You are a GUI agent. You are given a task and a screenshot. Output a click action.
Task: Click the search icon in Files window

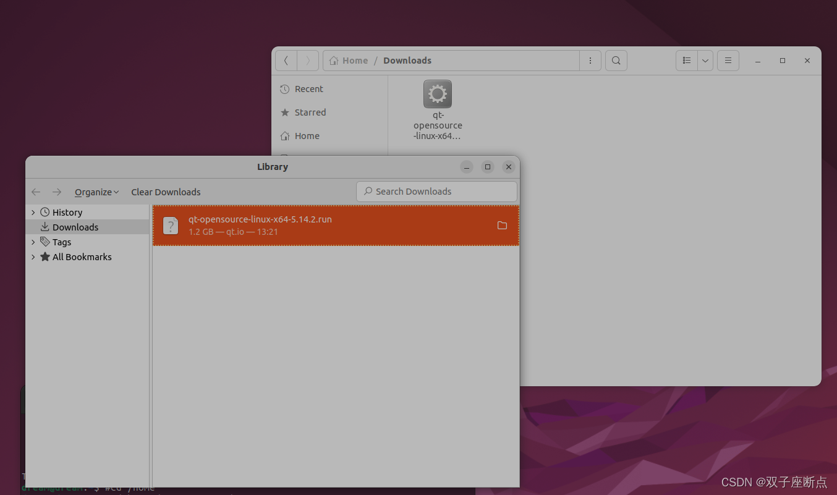(616, 61)
